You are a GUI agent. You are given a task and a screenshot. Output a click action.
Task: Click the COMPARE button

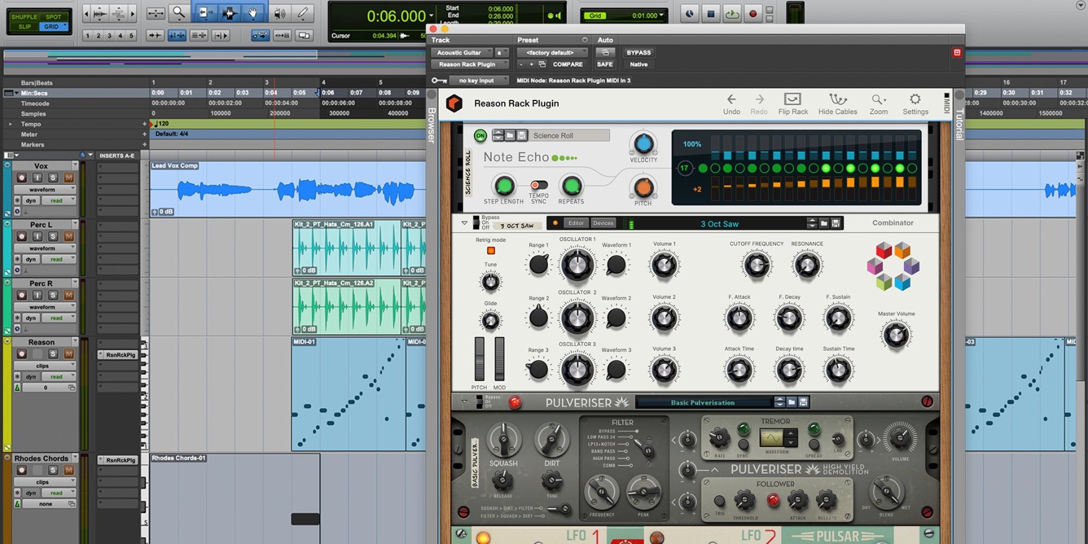click(x=567, y=64)
